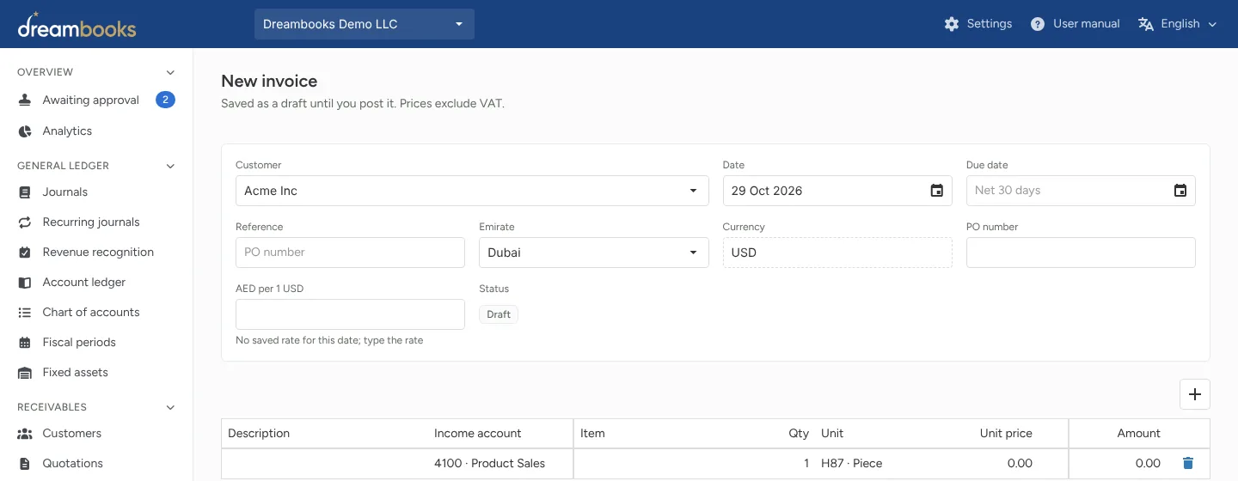This screenshot has height=481, width=1238.
Task: Click the Dreambooks logo
Action: pos(77,25)
